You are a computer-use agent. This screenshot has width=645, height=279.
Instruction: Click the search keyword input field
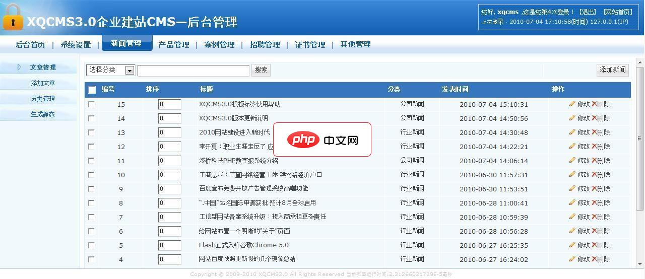pyautogui.click(x=193, y=70)
